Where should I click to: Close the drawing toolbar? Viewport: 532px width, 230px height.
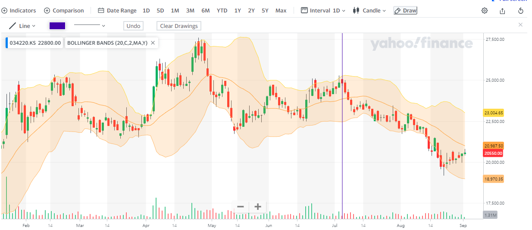coord(520,25)
